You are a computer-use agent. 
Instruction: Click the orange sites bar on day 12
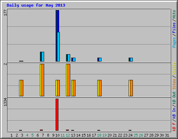(69, 80)
